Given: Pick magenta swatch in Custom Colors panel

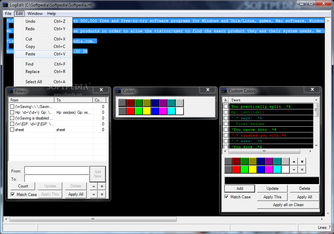Looking at the screenshot, I should (269, 169).
